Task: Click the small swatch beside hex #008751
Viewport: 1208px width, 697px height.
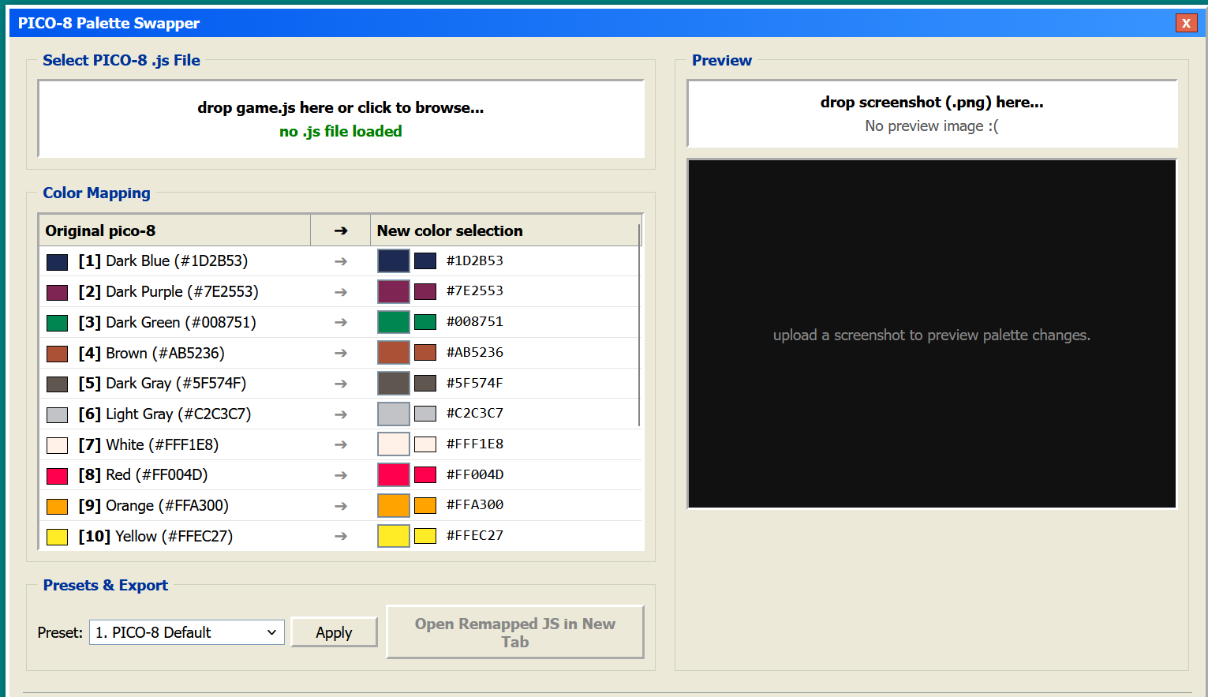Action: (x=425, y=322)
